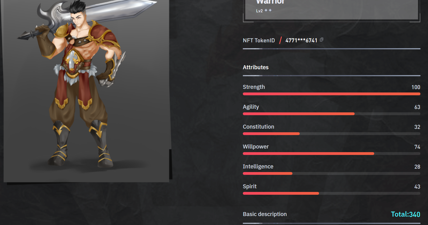Click the Agility progress bar
The height and width of the screenshot is (225, 428).
(x=332, y=114)
